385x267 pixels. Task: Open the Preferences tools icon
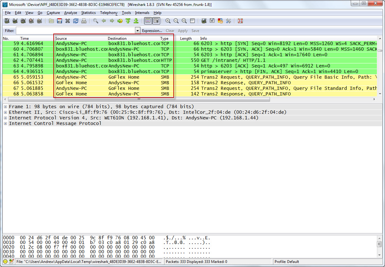click(229, 21)
